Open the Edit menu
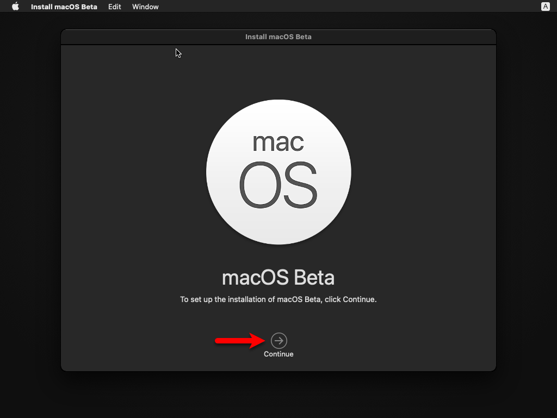The height and width of the screenshot is (418, 557). 114,7
